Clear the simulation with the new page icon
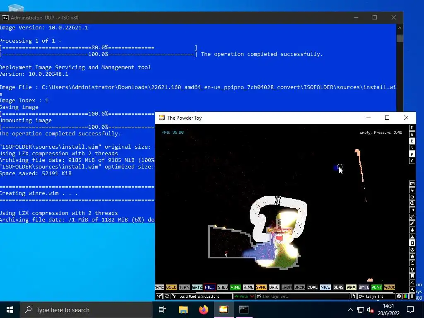424x318 pixels. (353, 296)
